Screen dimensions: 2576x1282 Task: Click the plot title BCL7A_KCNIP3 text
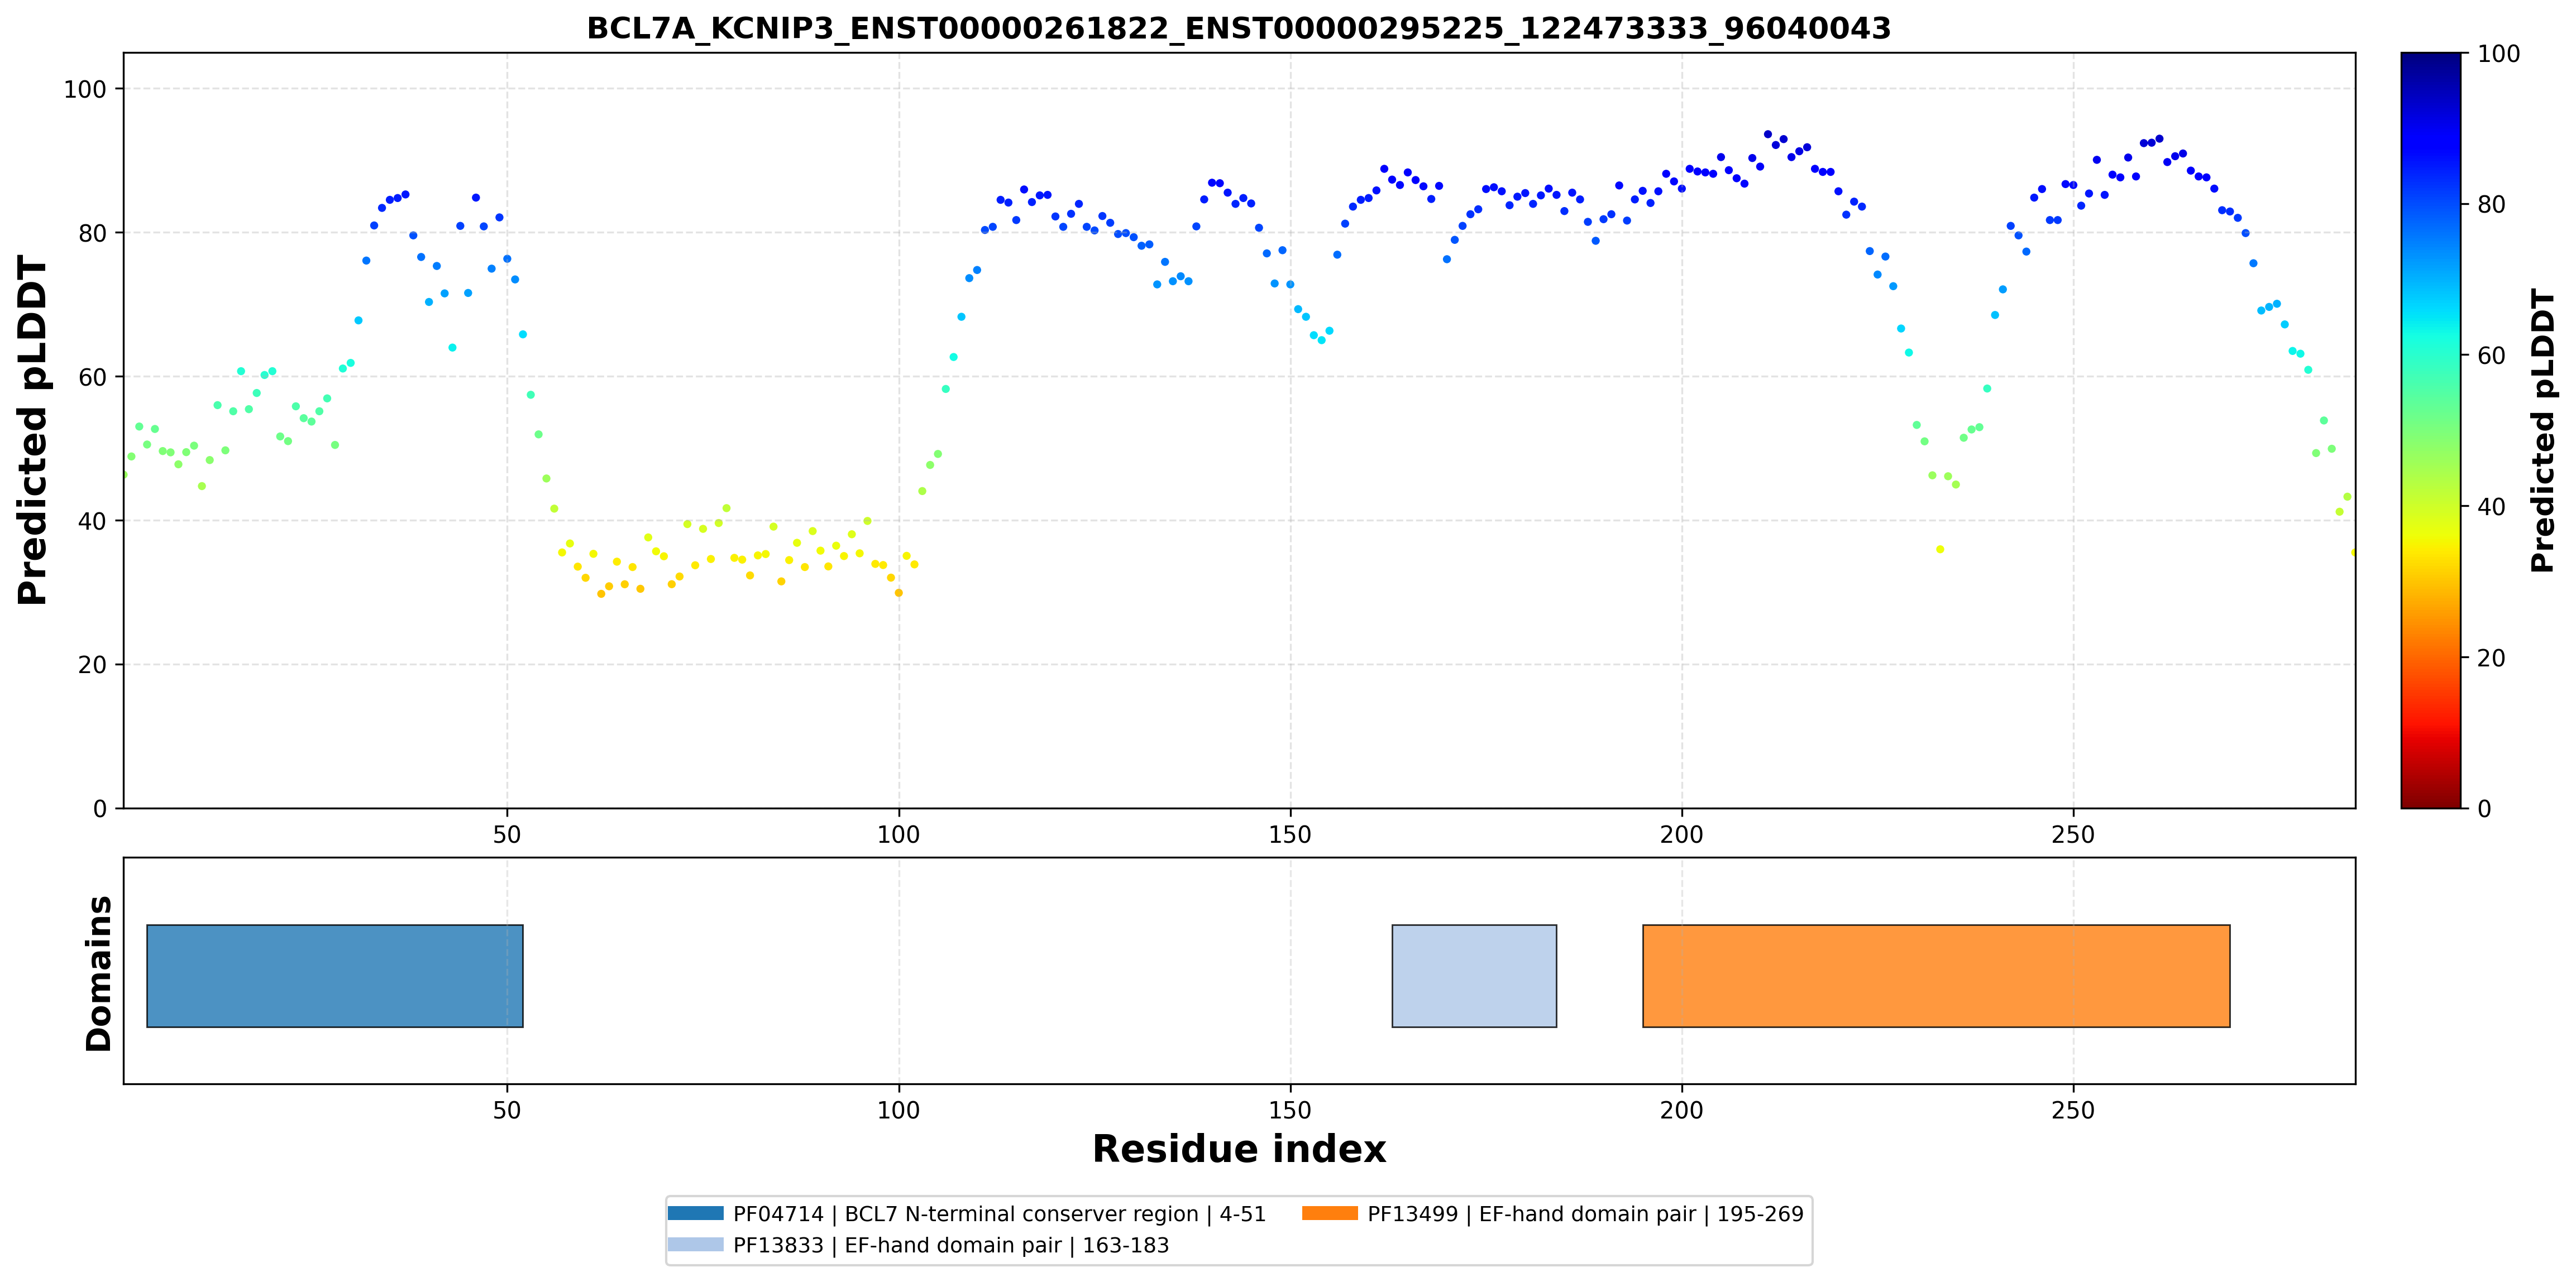[1238, 28]
